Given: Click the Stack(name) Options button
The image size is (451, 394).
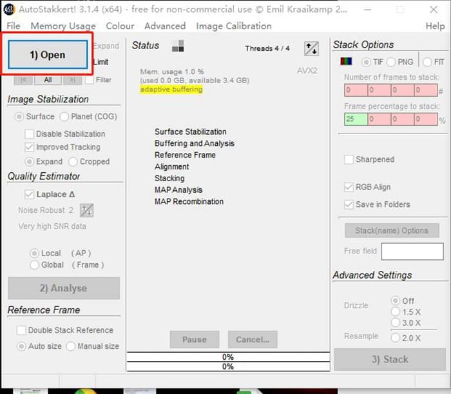Looking at the screenshot, I should click(392, 230).
